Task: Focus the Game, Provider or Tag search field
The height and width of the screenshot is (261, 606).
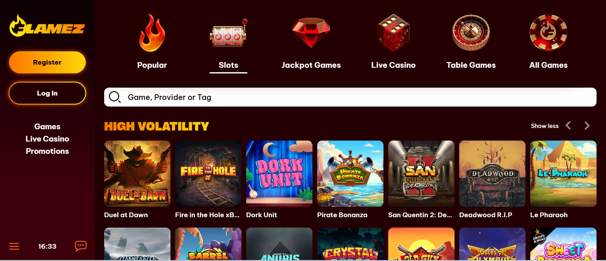Action: coord(350,97)
